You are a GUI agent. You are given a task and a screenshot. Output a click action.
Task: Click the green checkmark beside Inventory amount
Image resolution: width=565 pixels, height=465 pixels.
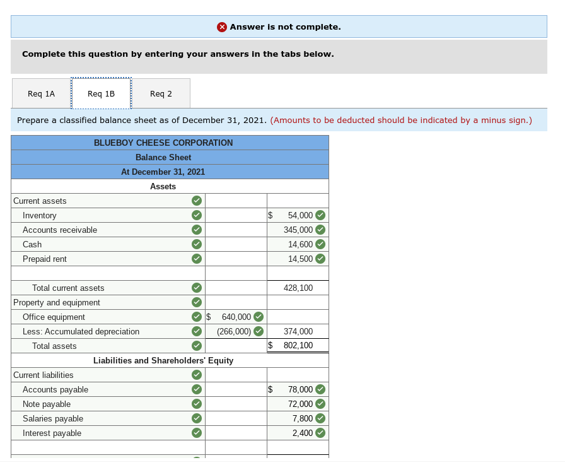320,215
